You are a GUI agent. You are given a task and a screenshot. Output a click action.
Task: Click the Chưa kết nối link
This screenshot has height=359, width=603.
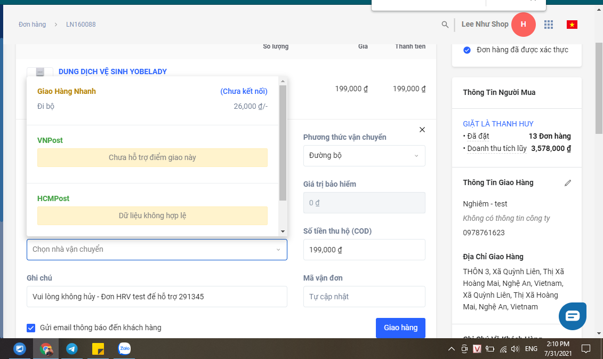244,91
